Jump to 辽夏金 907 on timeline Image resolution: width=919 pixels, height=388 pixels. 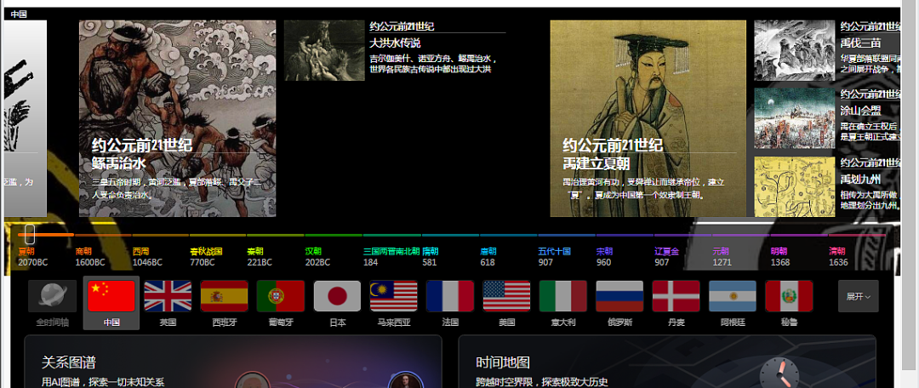coord(667,257)
